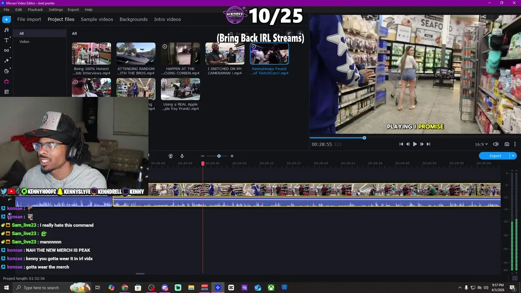The height and width of the screenshot is (293, 521).
Task: Open Export menu in menu bar
Action: pos(73,9)
